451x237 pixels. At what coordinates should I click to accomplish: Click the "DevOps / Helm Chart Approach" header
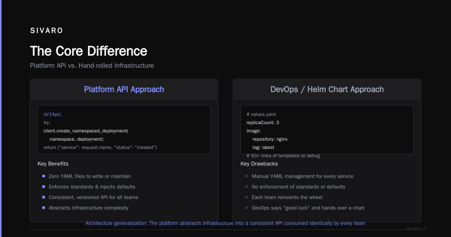pyautogui.click(x=327, y=90)
